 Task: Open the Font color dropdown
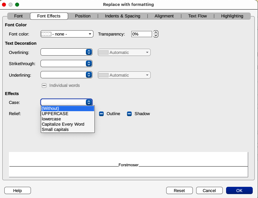point(67,34)
